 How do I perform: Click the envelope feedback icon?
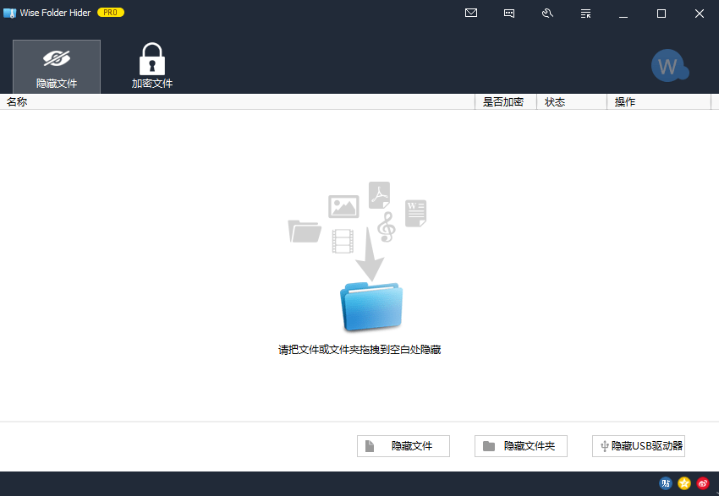pyautogui.click(x=471, y=14)
